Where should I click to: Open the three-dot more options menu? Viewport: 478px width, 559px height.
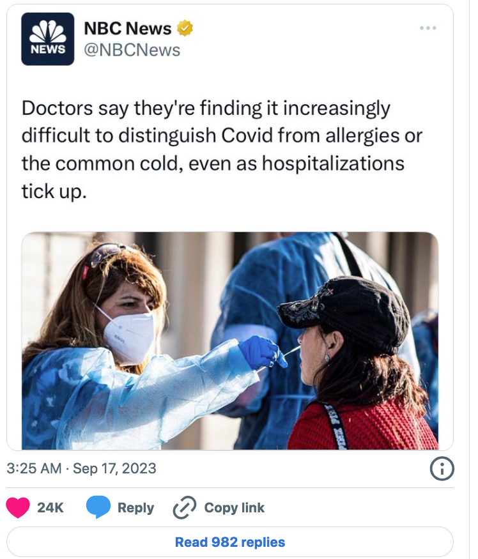pyautogui.click(x=428, y=28)
